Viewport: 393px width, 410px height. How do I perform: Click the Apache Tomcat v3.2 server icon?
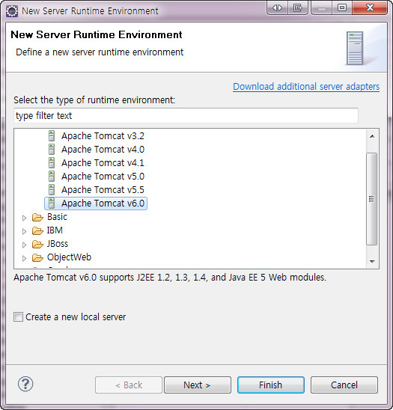click(x=52, y=136)
